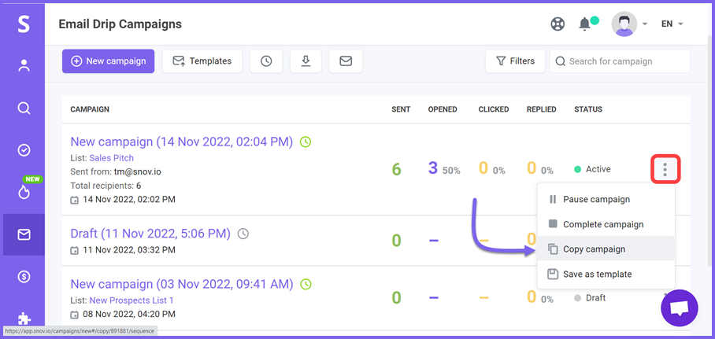Screen dimensions: 715x339
Task: Open the email warm-up flame icon
Action: (x=24, y=192)
